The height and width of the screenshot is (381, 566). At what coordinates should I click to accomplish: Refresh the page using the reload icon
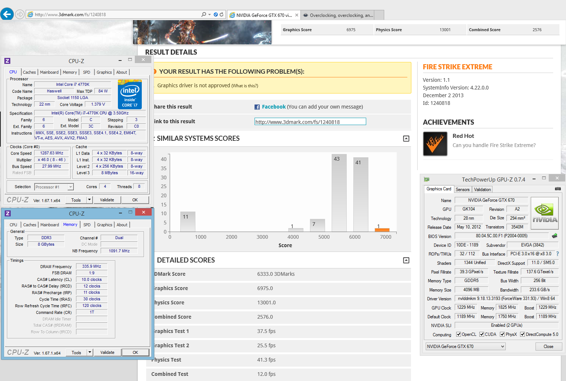click(x=221, y=15)
